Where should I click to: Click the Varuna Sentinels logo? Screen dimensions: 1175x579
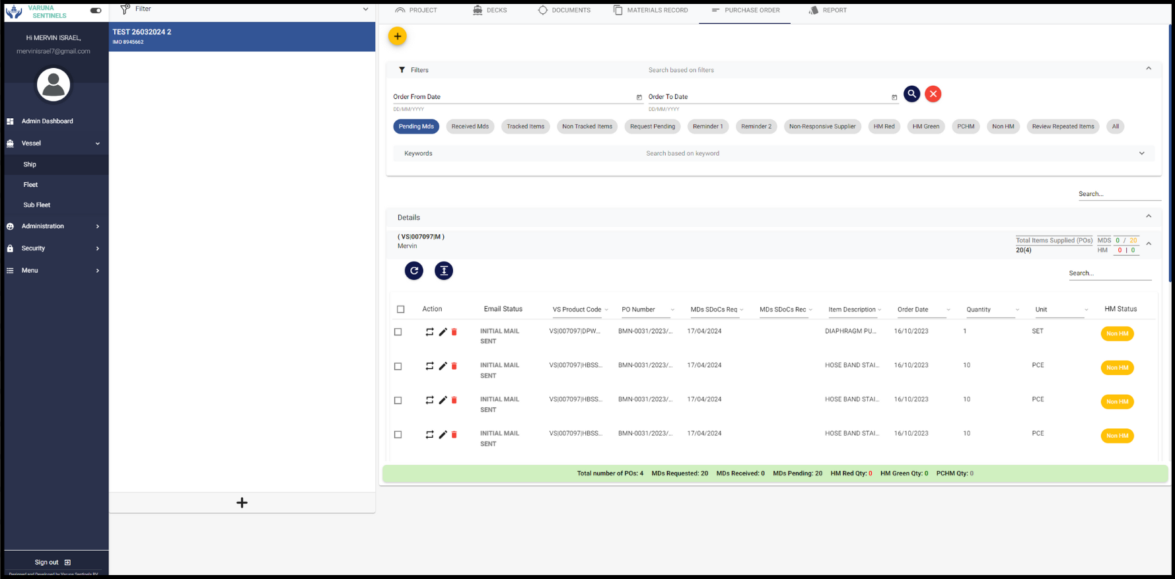14,11
